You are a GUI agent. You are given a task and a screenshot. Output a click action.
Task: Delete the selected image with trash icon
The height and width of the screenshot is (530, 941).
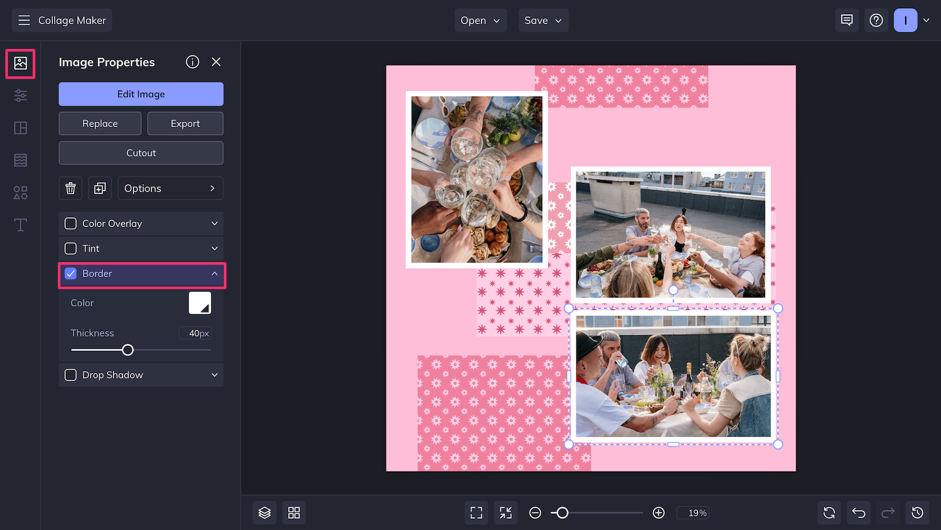[71, 188]
